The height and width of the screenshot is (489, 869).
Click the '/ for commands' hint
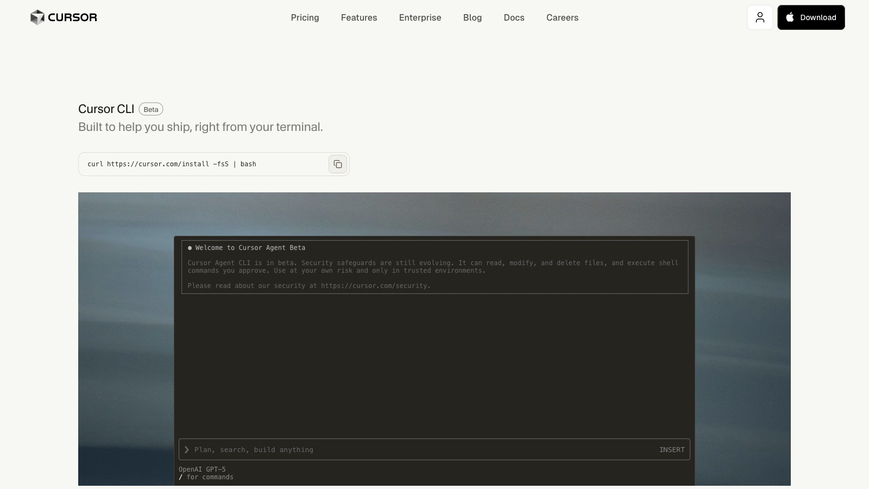click(206, 477)
